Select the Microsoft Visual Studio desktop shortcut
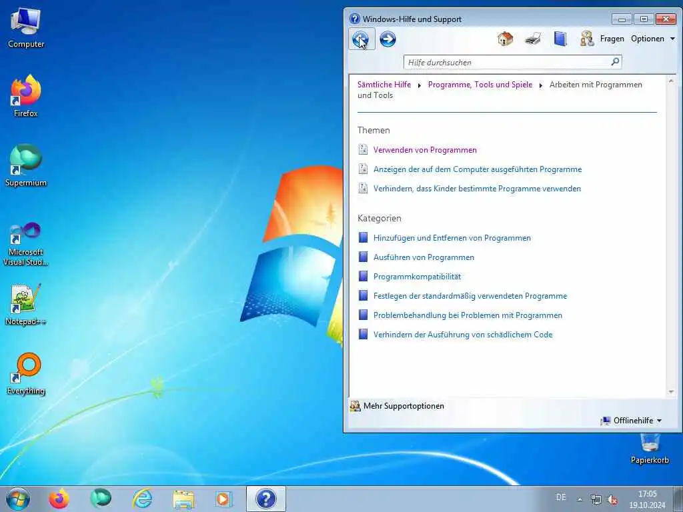This screenshot has height=512, width=683. 26,244
